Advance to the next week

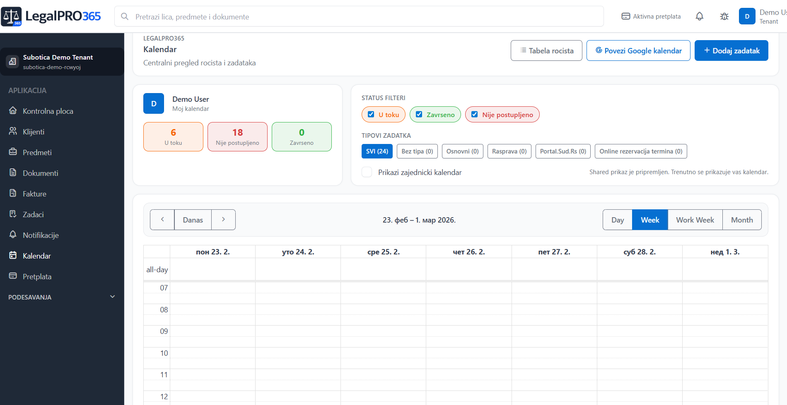tap(223, 220)
